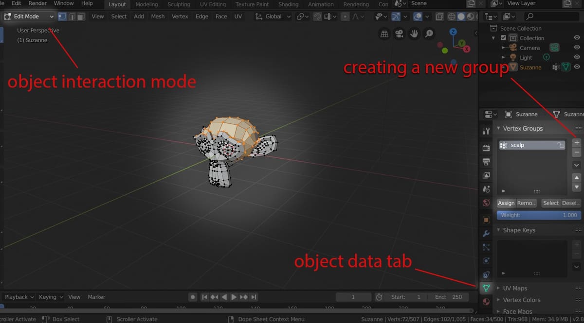Hide the Light with eye icon
The height and width of the screenshot is (323, 584).
577,57
